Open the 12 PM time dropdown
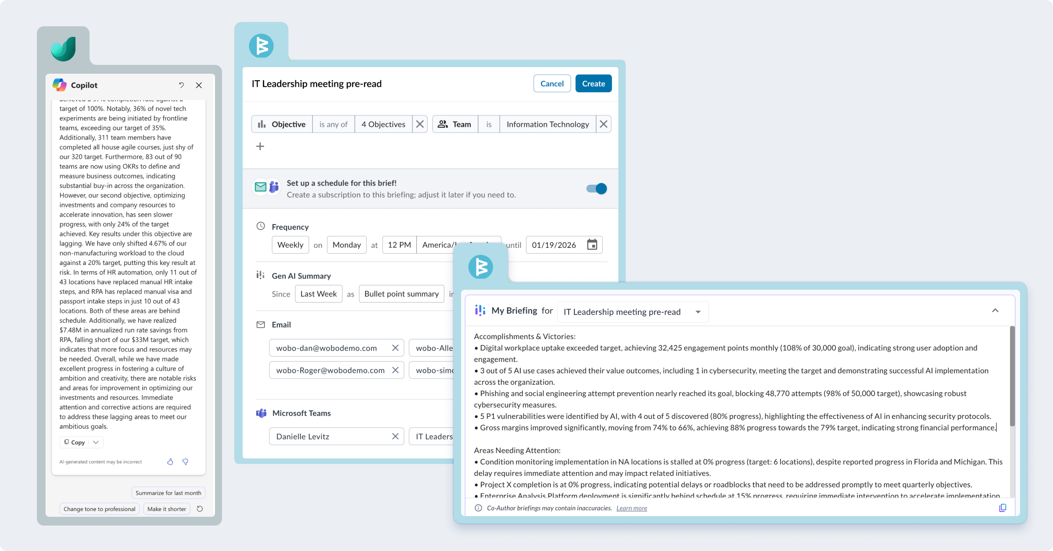The height and width of the screenshot is (551, 1053). point(399,245)
